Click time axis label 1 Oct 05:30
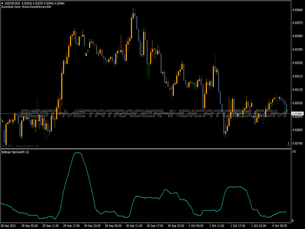Screen dimensions: 305x229 196,226
